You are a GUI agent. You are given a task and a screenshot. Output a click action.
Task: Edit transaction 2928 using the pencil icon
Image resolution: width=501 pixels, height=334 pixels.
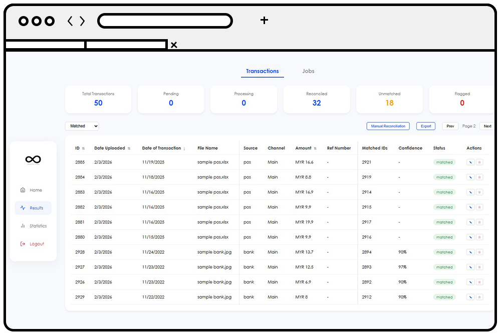[x=470, y=252]
